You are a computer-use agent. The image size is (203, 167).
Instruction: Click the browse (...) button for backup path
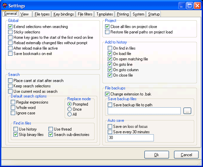coord(188,111)
